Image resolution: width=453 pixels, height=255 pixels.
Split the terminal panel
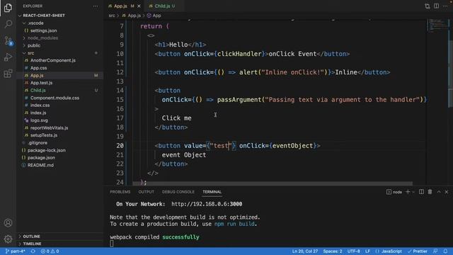tap(421, 192)
